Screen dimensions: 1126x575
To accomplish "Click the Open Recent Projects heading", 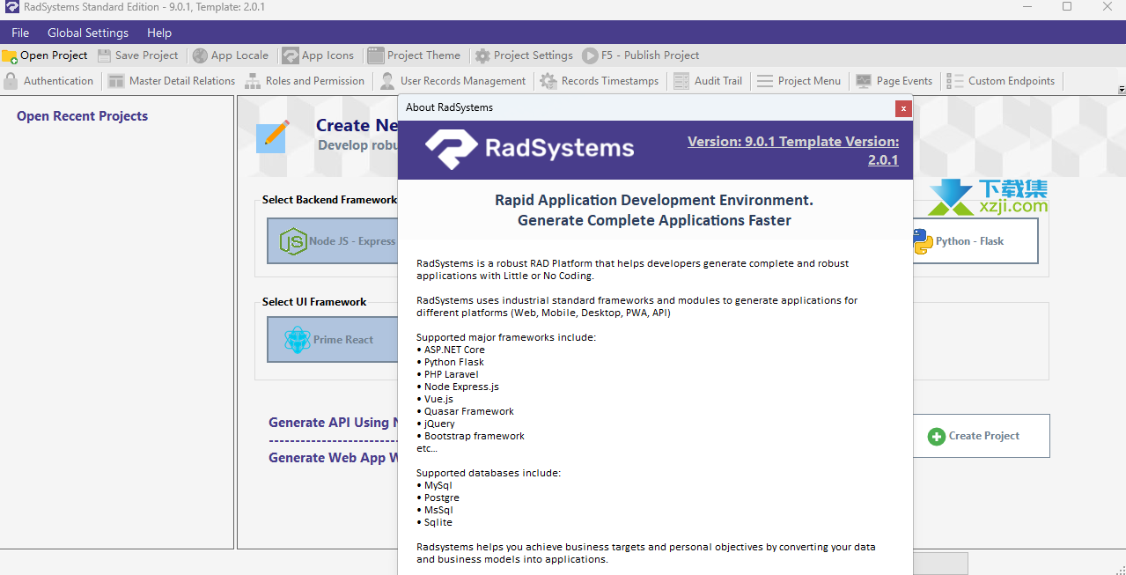I will (82, 116).
